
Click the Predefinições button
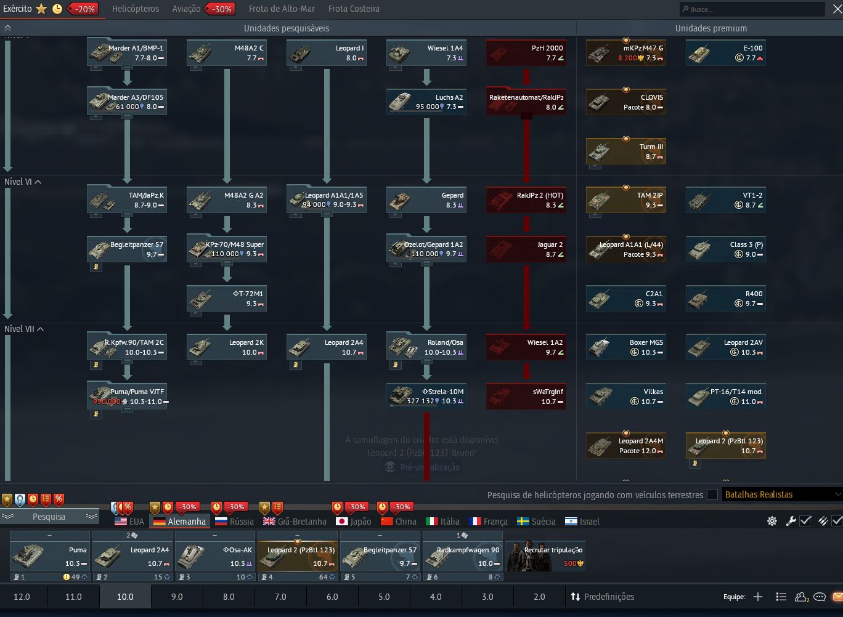[602, 597]
